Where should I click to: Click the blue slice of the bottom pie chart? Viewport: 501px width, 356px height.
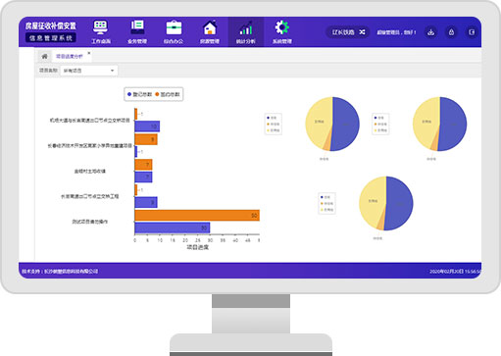pos(399,203)
